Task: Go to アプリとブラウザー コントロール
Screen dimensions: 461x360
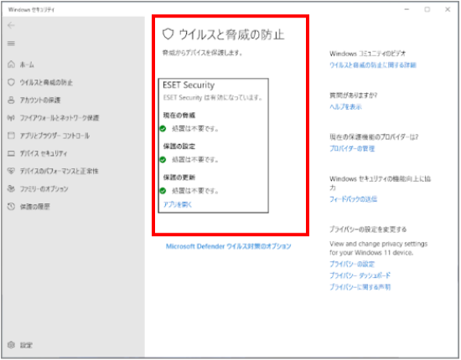Action: pyautogui.click(x=54, y=136)
